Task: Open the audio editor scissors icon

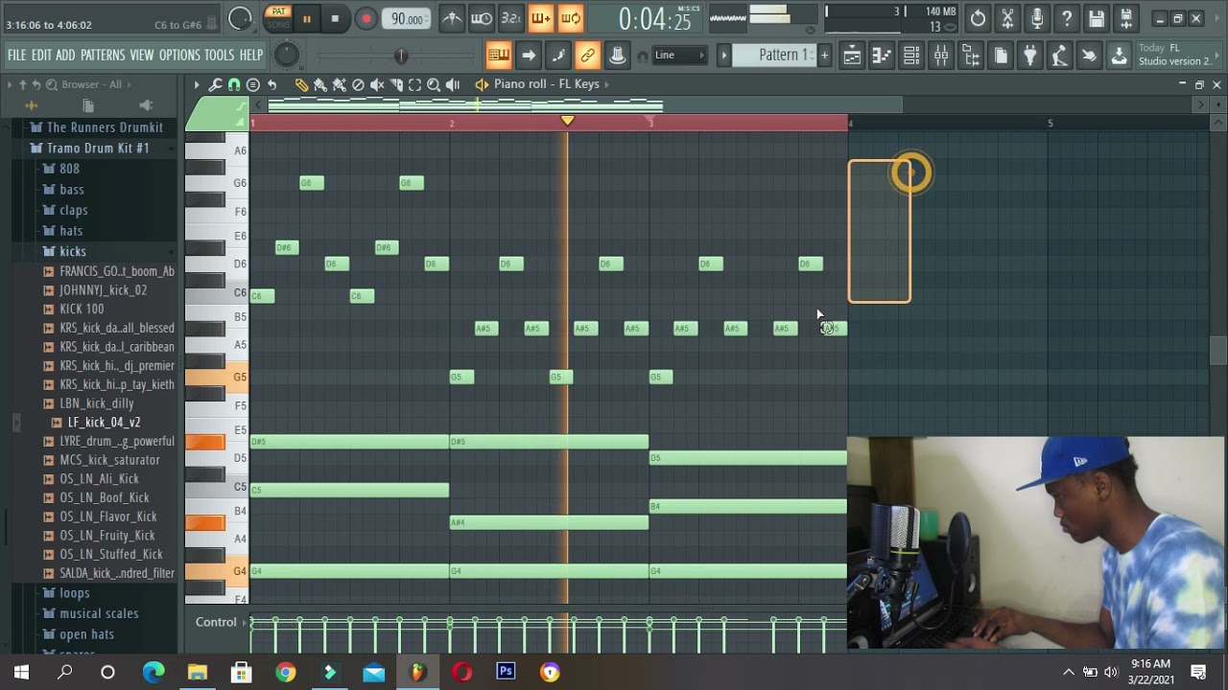Action: tap(1007, 18)
